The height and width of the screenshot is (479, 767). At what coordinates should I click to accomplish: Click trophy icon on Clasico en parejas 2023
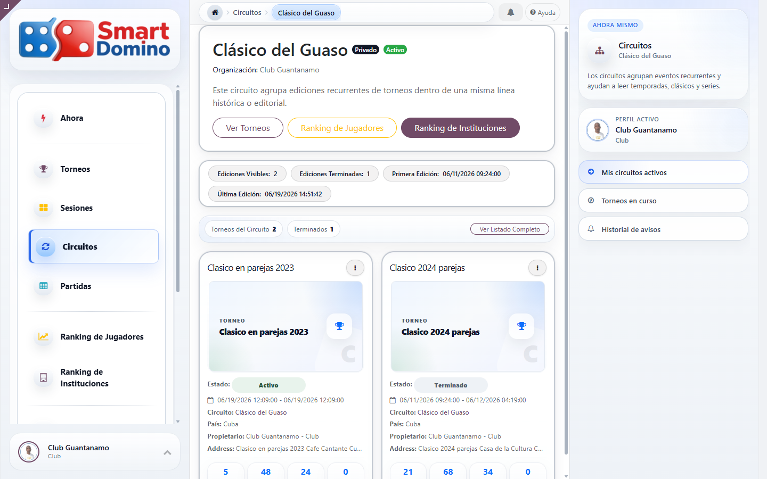pyautogui.click(x=339, y=326)
